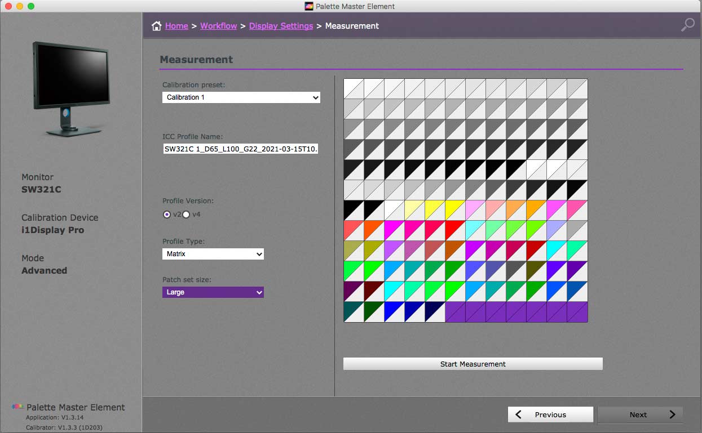The width and height of the screenshot is (702, 433).
Task: Click the Calibrator: V1.3.3 (1D203) text
Action: coord(64,427)
